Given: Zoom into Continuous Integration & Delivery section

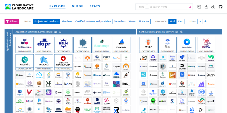Looking at the screenshot, I should pos(181,32).
